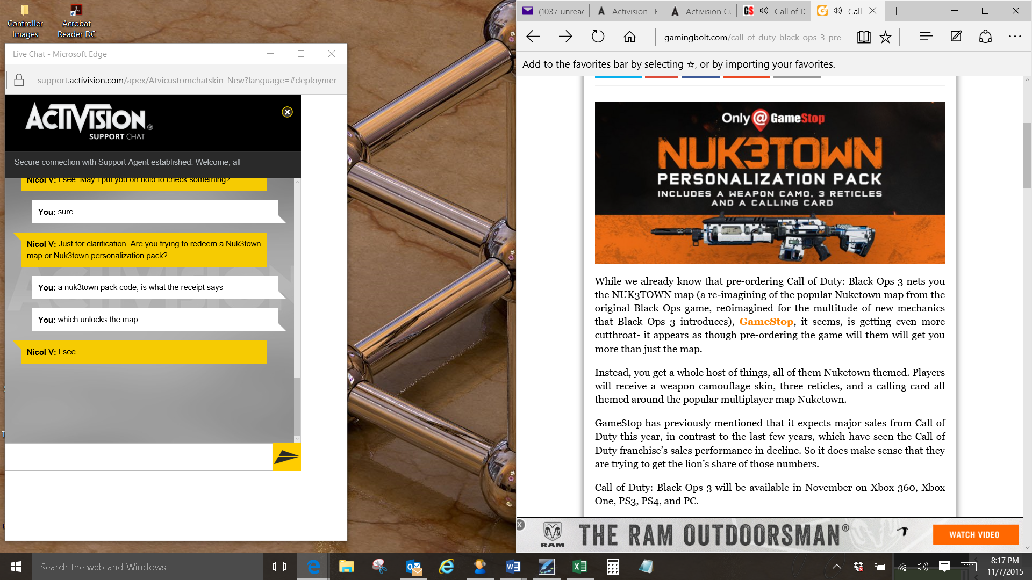1032x580 pixels.
Task: Click the 'which unlocks the map' message
Action: point(155,320)
